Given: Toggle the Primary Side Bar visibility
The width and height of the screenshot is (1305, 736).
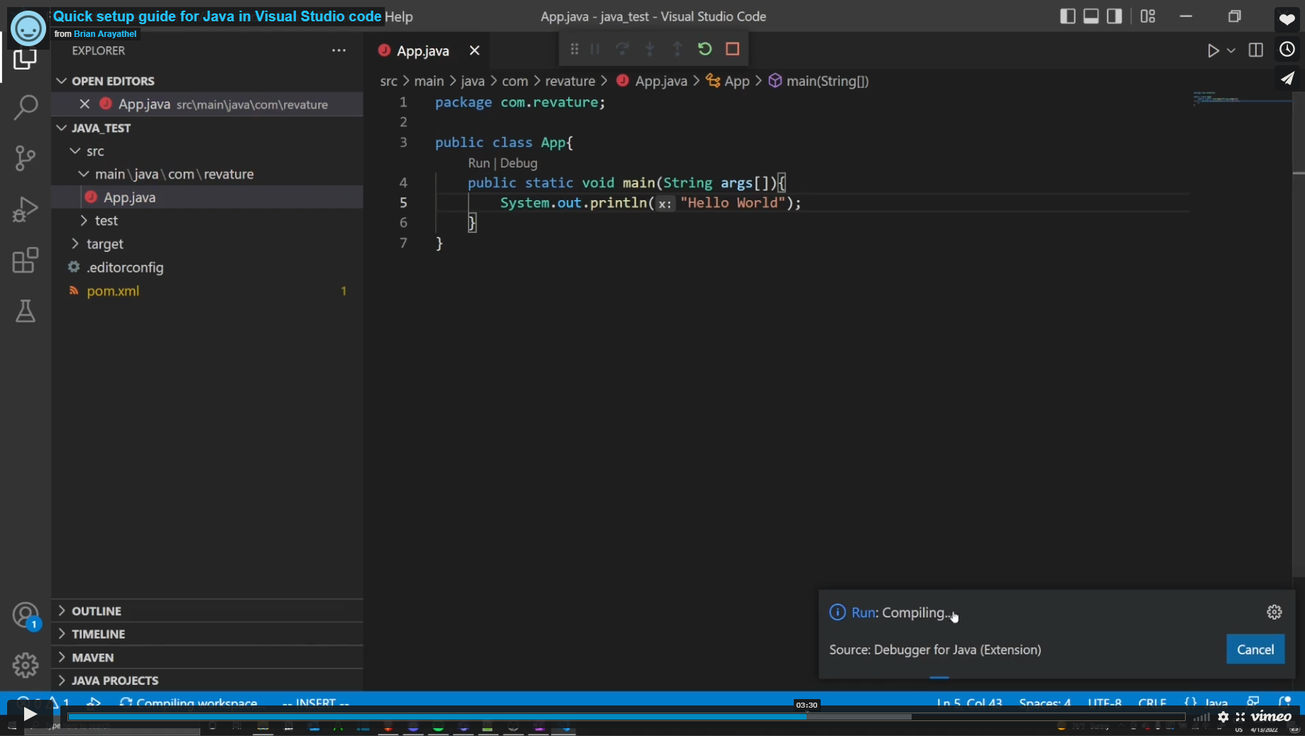Looking at the screenshot, I should (1067, 16).
